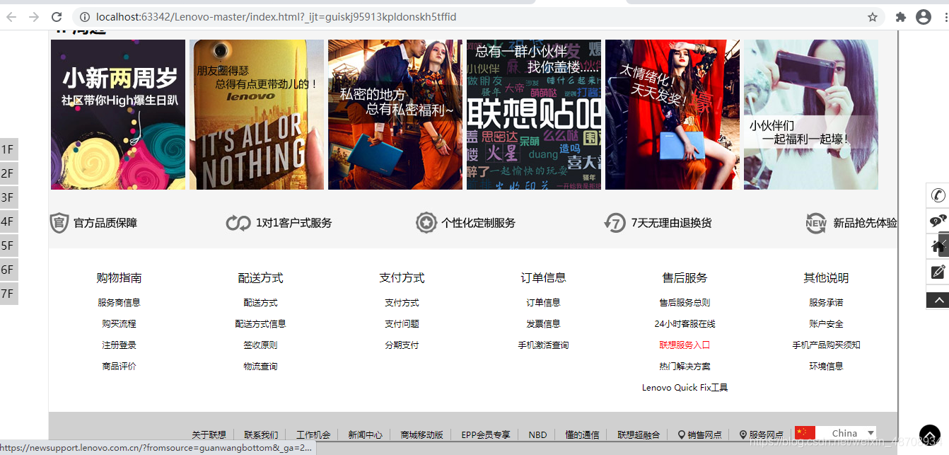Jump to floor 5F

click(8, 246)
